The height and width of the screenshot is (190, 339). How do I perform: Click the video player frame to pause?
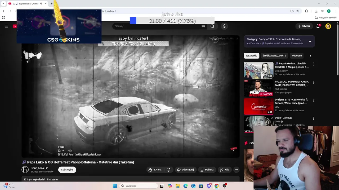click(130, 97)
